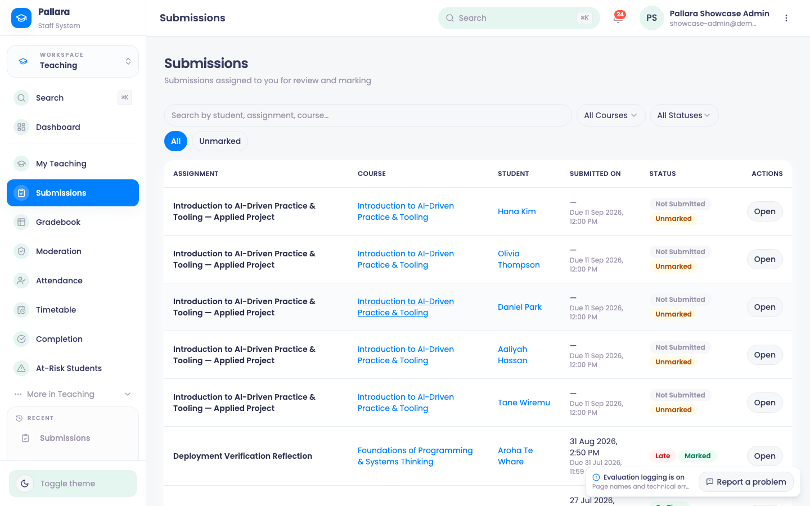Go to Dashboard in sidebar
810x506 pixels.
[x=73, y=127]
